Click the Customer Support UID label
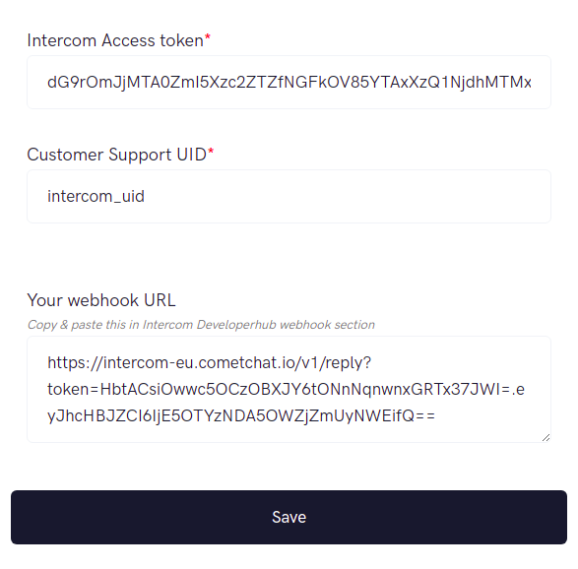The height and width of the screenshot is (569, 578). [116, 155]
